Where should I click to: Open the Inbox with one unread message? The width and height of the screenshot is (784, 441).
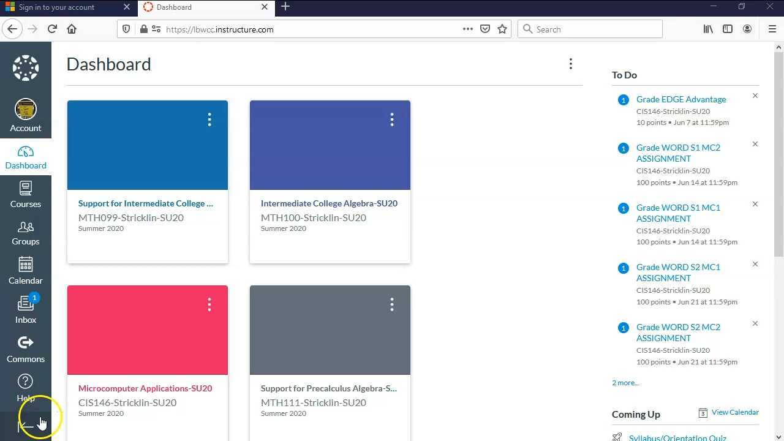point(25,310)
